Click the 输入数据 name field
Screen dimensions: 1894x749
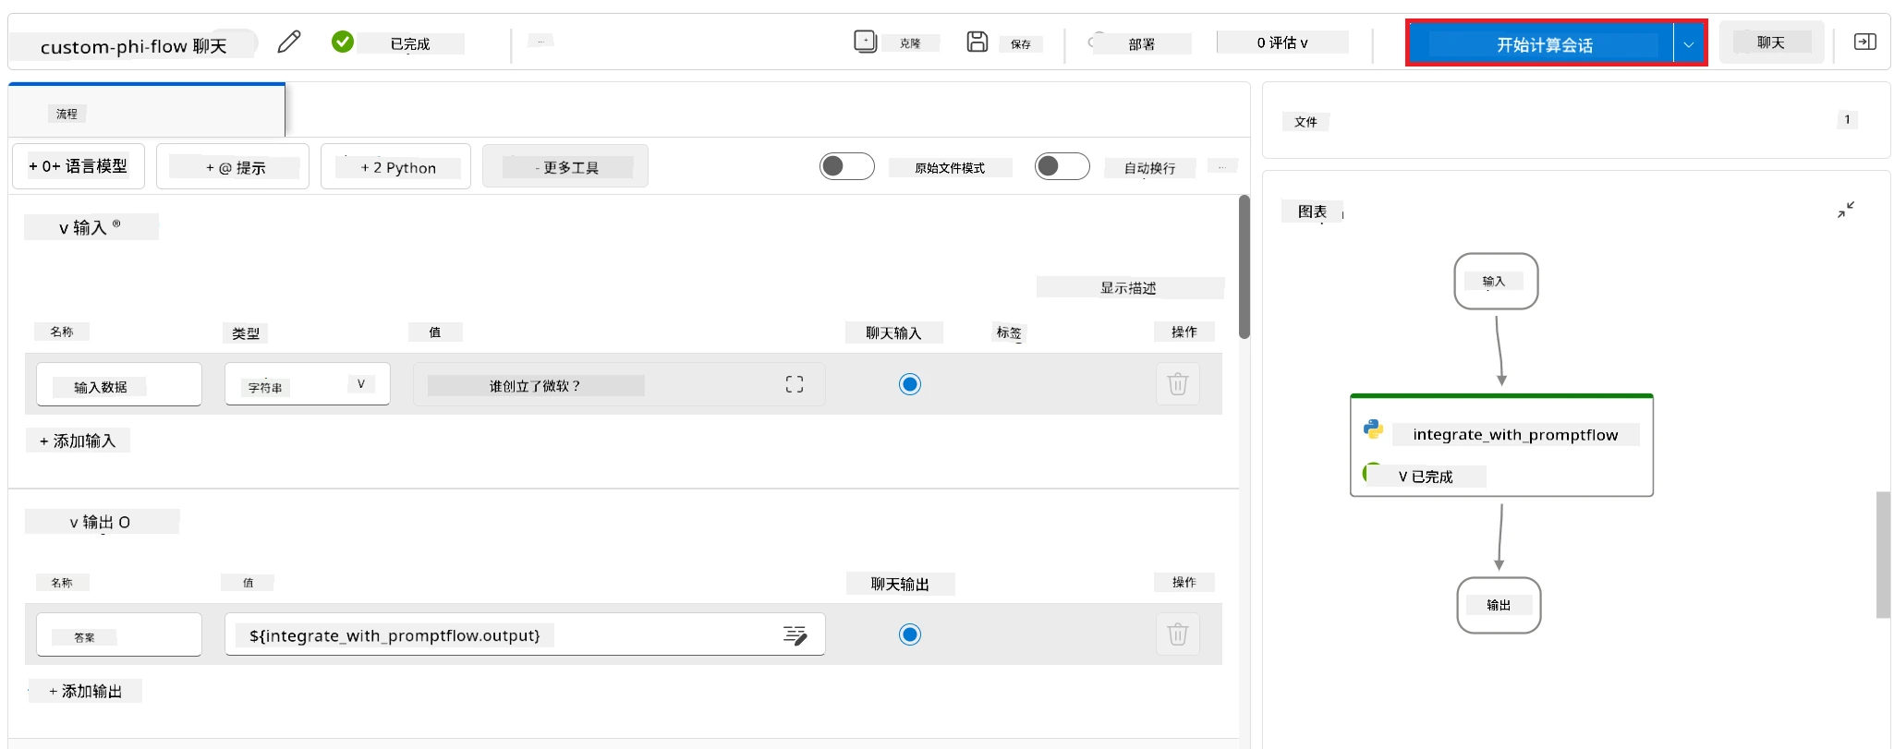click(119, 384)
